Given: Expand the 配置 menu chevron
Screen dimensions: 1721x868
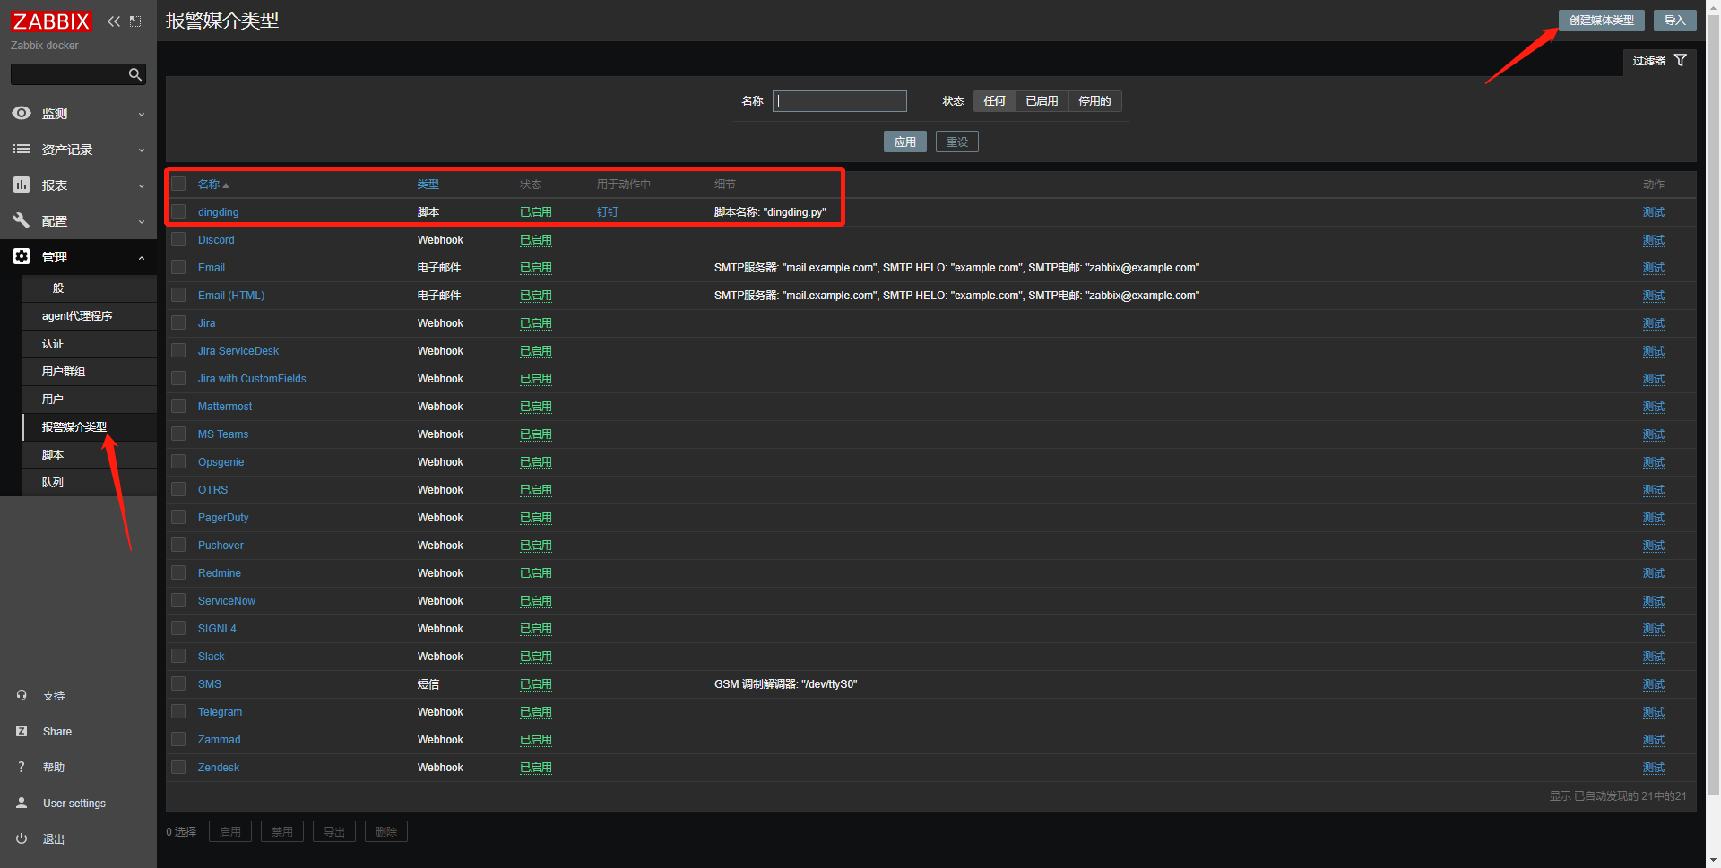Looking at the screenshot, I should tap(142, 222).
